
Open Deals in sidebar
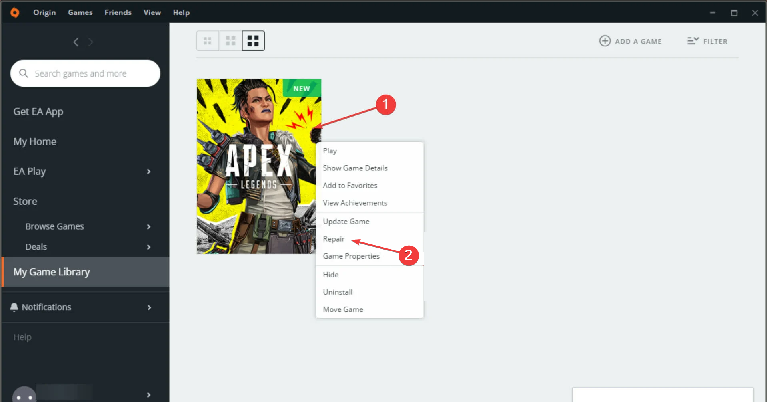(36, 247)
